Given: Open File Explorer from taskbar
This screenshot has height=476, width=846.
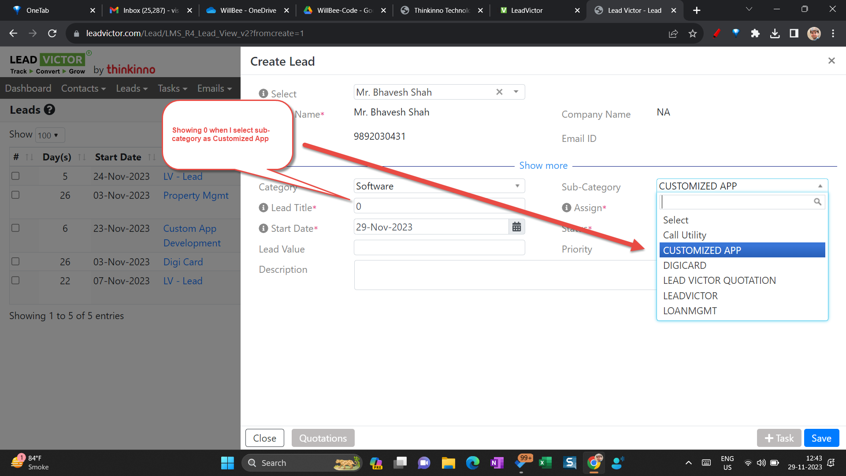Looking at the screenshot, I should pyautogui.click(x=448, y=463).
